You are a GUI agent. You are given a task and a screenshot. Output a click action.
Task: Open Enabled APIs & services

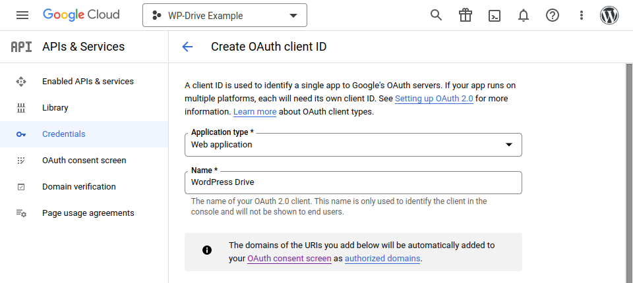(88, 82)
